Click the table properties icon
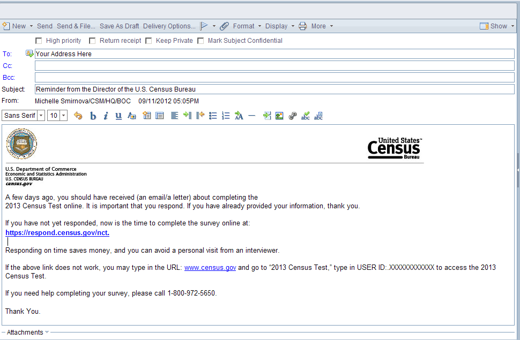 pos(160,115)
